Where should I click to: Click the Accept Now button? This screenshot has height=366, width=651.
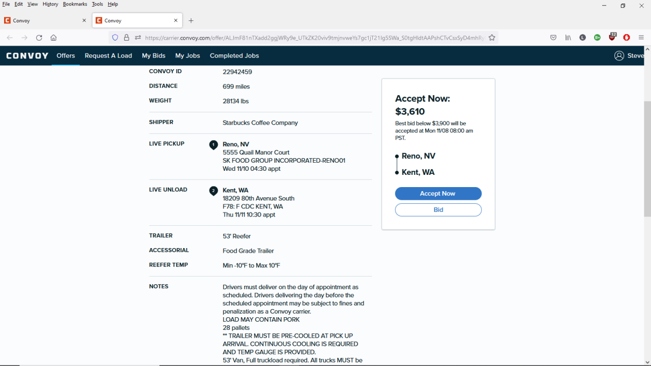(438, 194)
